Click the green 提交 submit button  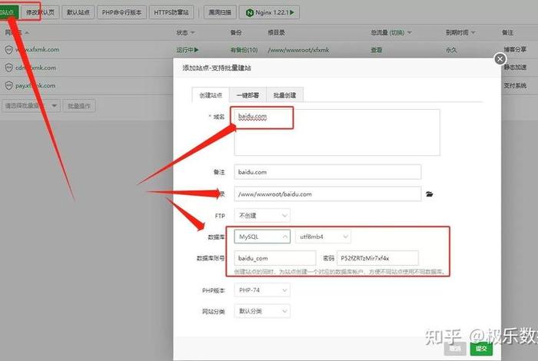click(481, 349)
